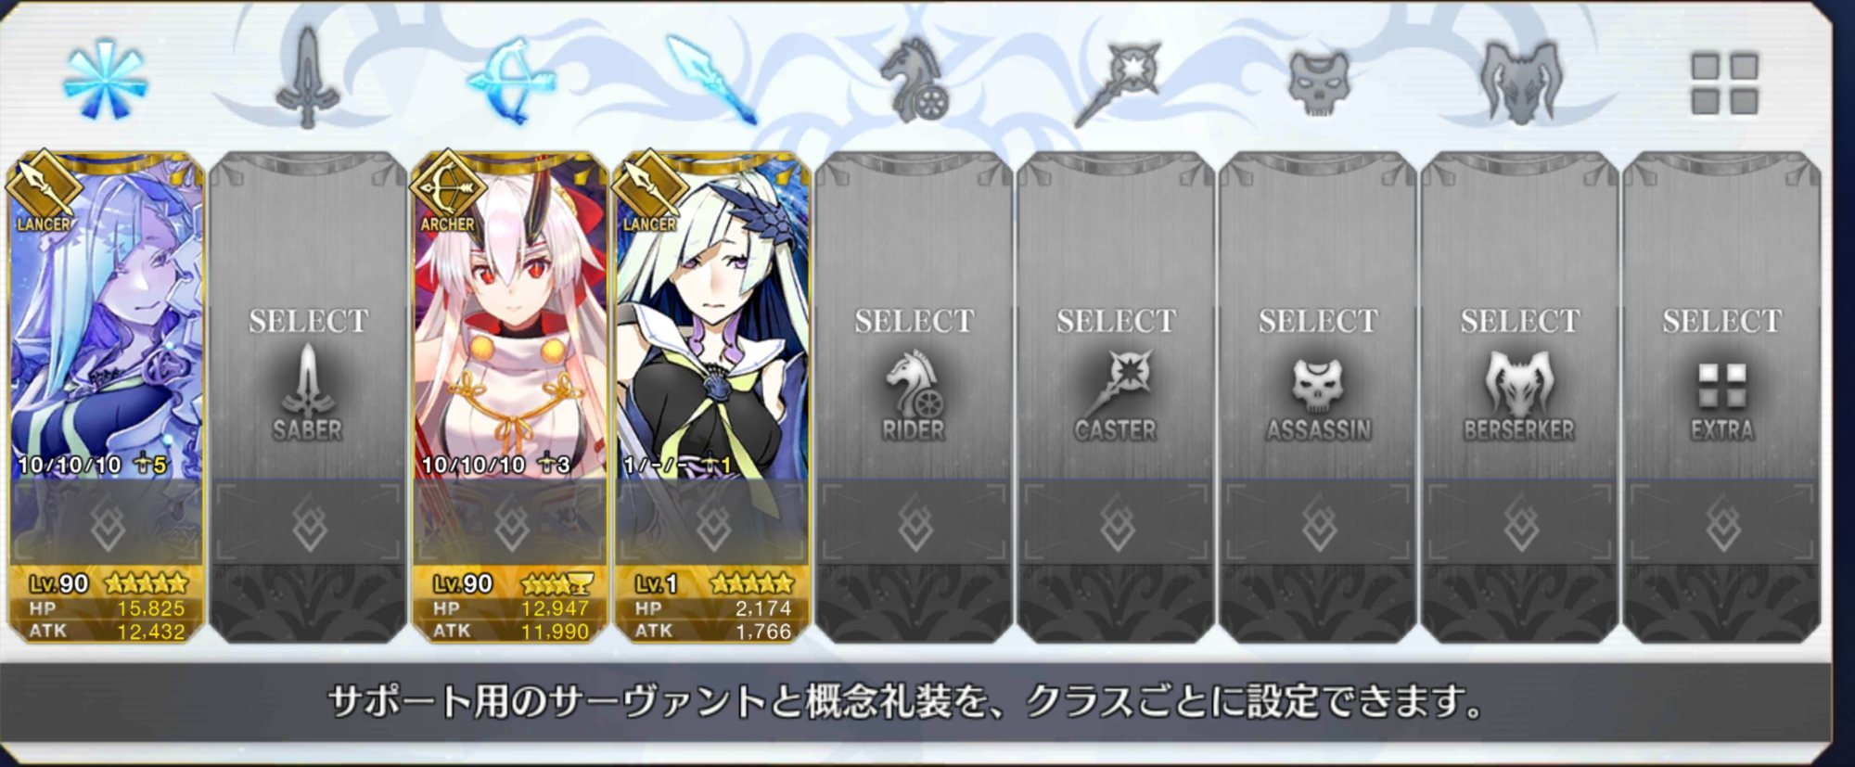Tap Craft Essence slot under Saber slot
The height and width of the screenshot is (767, 1855).
(x=308, y=523)
